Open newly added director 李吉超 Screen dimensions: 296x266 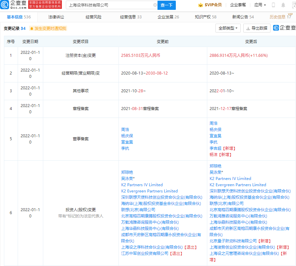(x=215, y=148)
